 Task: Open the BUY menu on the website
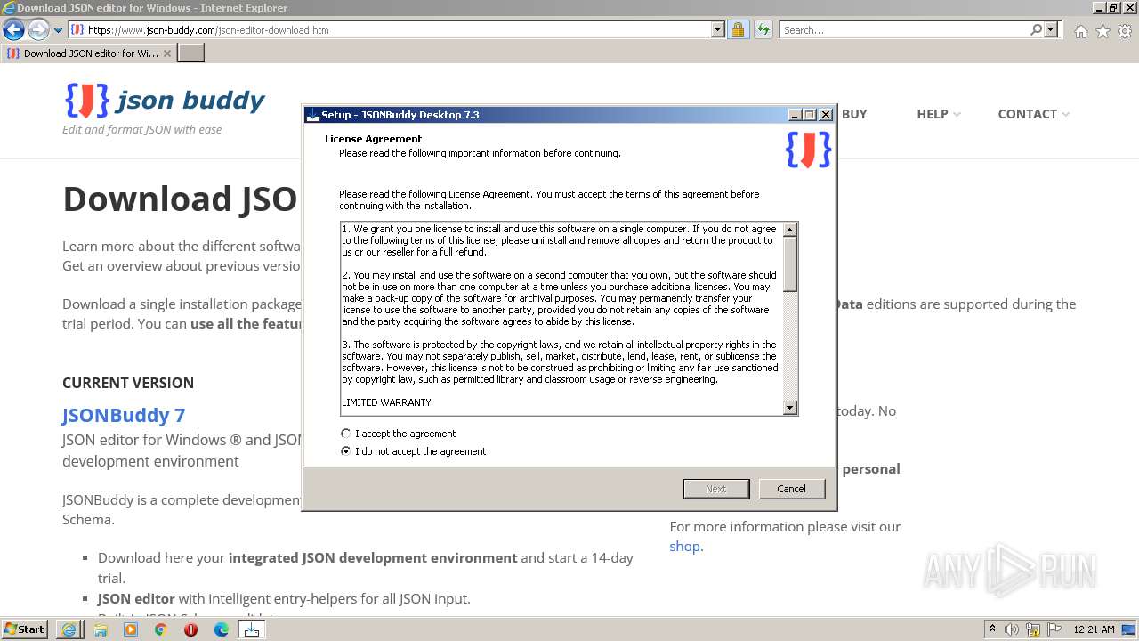click(x=854, y=114)
